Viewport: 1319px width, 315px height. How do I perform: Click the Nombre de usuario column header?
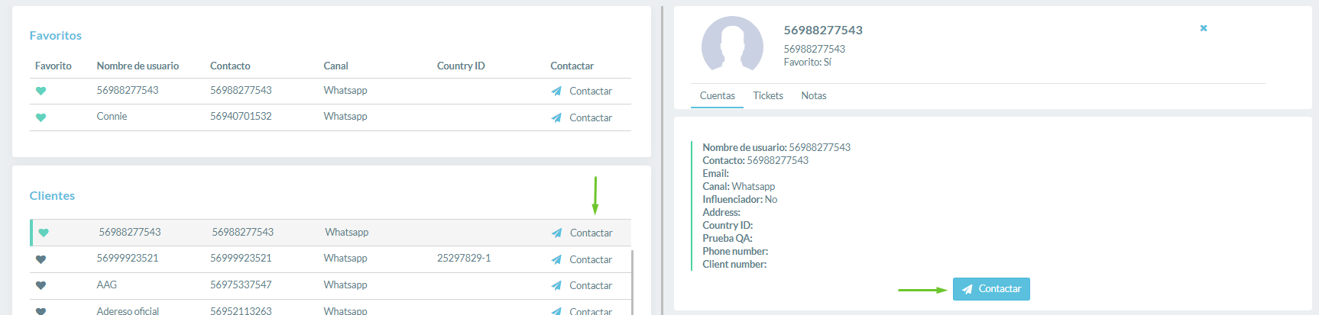tap(138, 66)
